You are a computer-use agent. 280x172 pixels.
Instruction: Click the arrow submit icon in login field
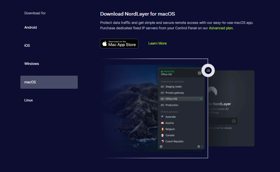pyautogui.click(x=233, y=121)
